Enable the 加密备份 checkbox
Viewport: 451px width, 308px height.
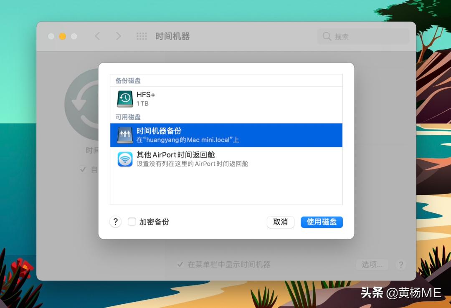click(x=132, y=222)
